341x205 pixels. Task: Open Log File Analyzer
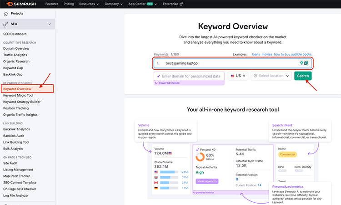click(x=16, y=195)
